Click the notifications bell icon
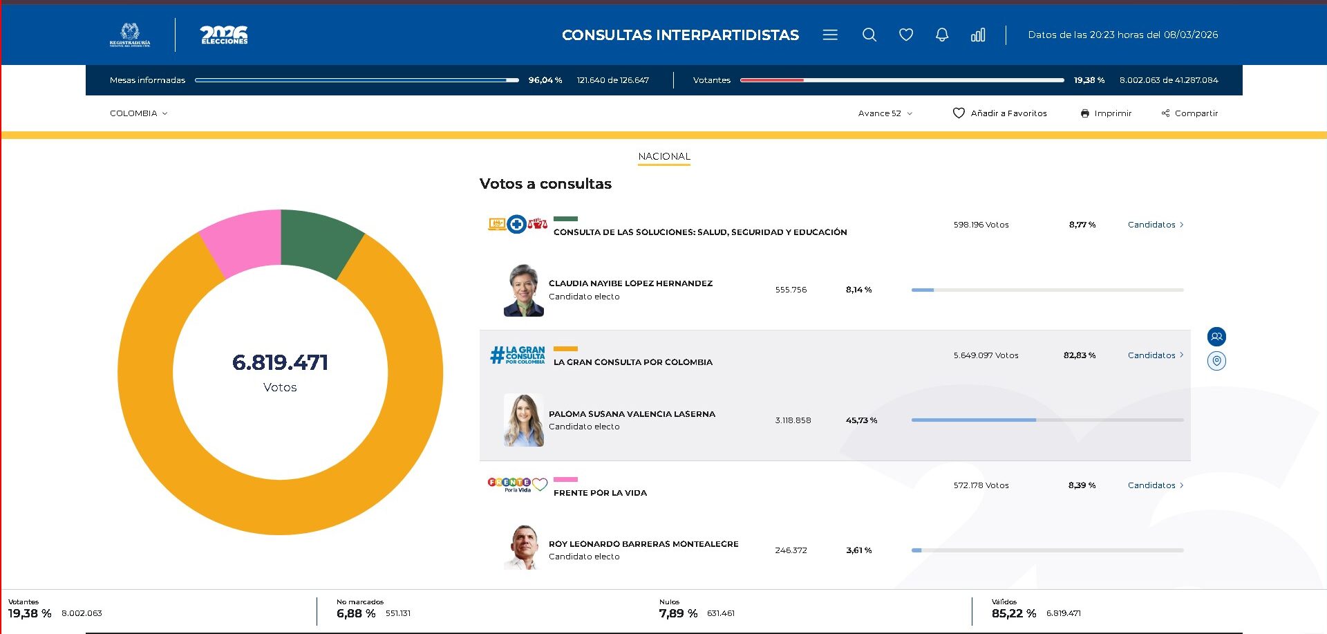Image resolution: width=1327 pixels, height=634 pixels. click(x=942, y=35)
